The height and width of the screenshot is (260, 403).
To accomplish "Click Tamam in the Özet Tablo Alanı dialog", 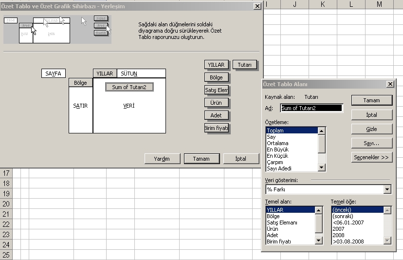I will pyautogui.click(x=372, y=100).
